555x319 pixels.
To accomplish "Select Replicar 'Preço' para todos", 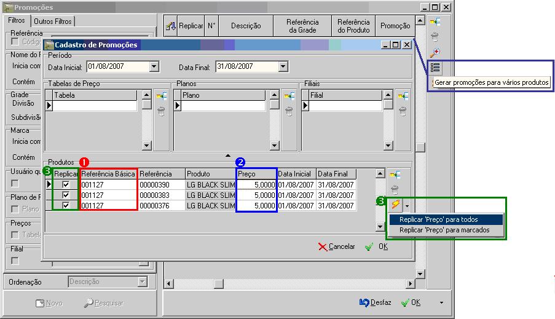I will click(438, 219).
